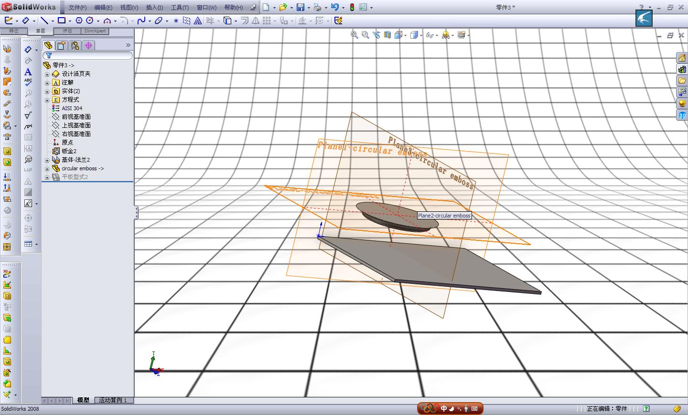Click the FeatureManager filter input field
This screenshot has width=688, height=415.
[x=91, y=56]
